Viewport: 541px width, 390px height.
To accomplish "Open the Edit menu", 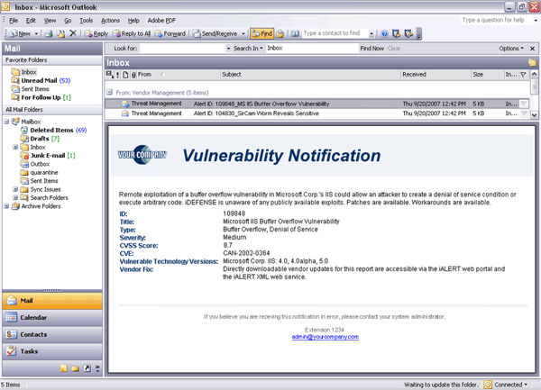I will (x=31, y=21).
